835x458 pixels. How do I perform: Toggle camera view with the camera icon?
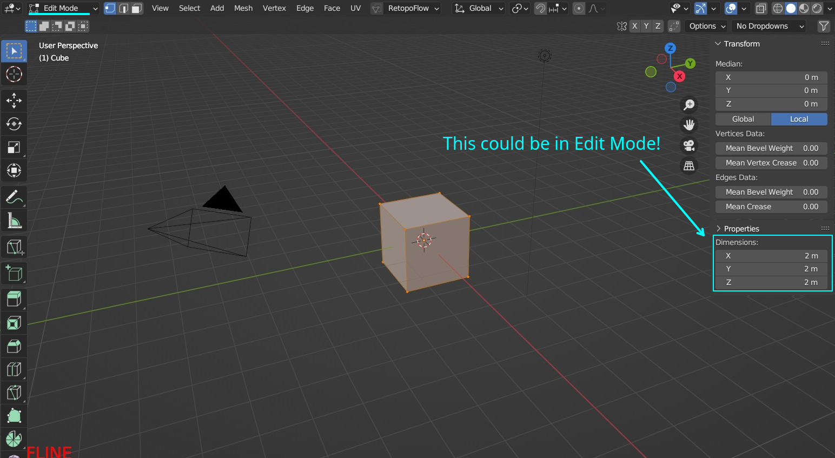tap(689, 145)
